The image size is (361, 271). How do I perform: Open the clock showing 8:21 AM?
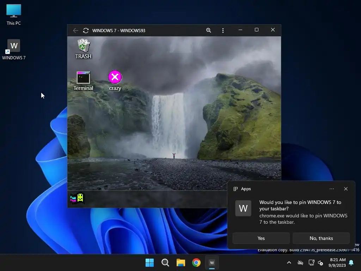point(337,263)
